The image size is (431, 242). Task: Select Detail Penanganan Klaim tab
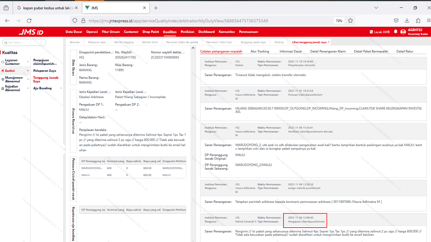pos(328,51)
